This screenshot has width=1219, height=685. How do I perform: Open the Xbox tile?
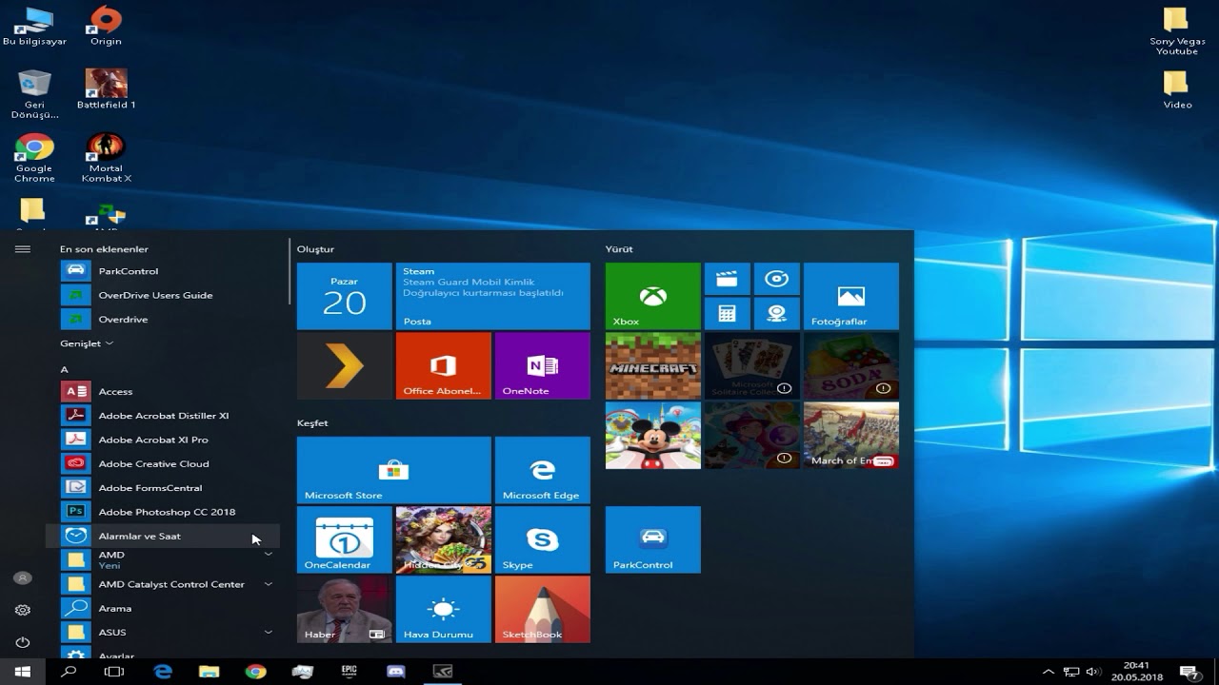point(652,296)
